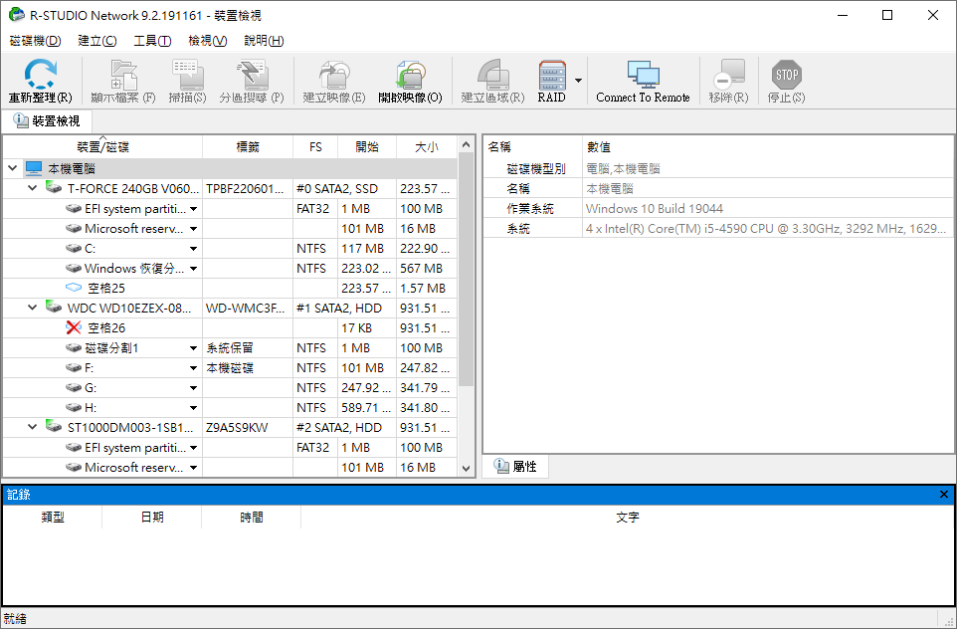Viewport: 957px width, 629px height.
Task: Open the 說明(H) menu
Action: pyautogui.click(x=264, y=40)
